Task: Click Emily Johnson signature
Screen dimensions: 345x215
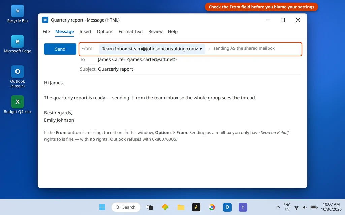Action: 59,120
